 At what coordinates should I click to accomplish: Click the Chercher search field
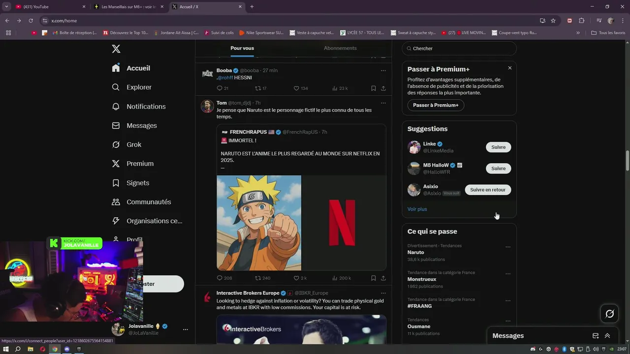click(459, 49)
